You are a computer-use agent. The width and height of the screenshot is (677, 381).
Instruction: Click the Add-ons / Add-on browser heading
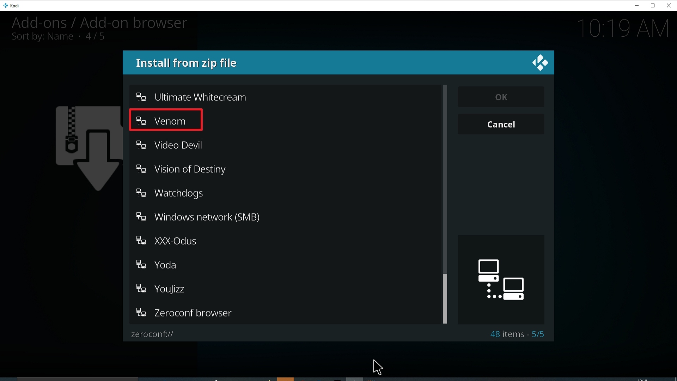(x=99, y=23)
